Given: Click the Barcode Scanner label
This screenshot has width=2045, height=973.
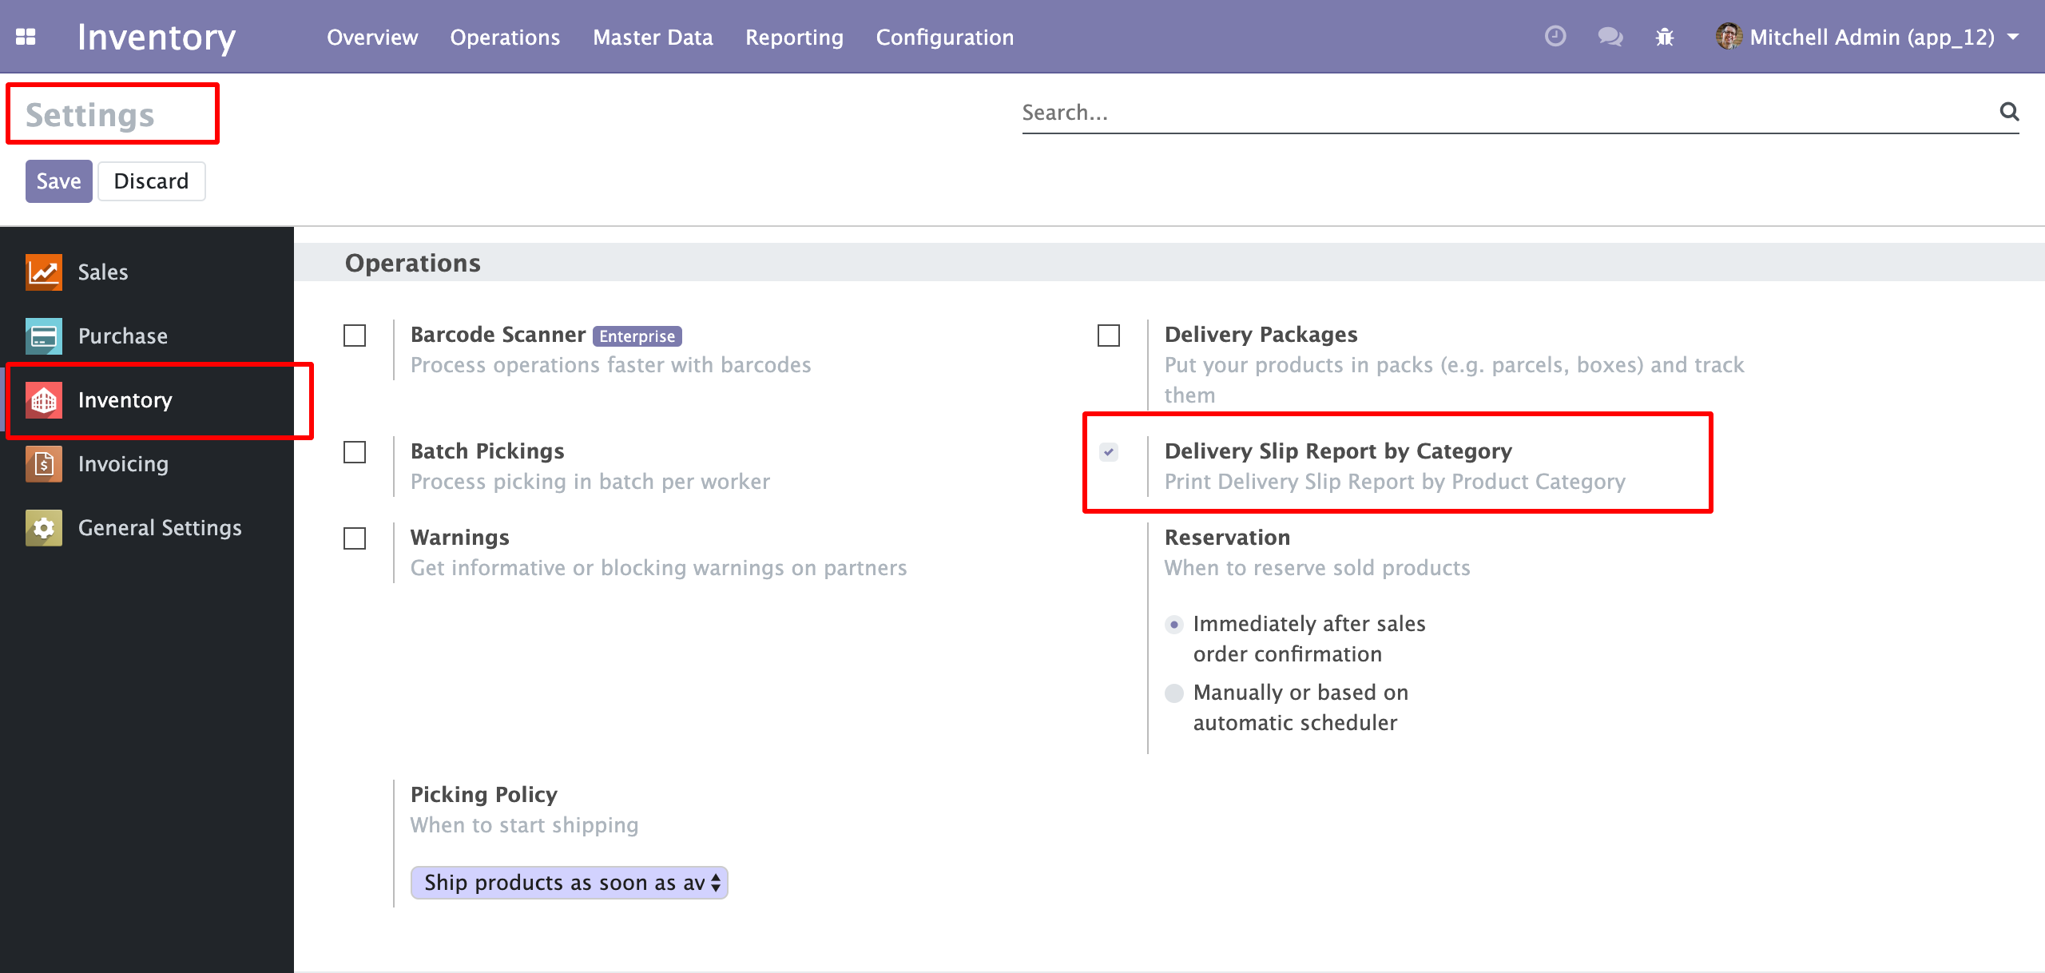Looking at the screenshot, I should [x=498, y=335].
